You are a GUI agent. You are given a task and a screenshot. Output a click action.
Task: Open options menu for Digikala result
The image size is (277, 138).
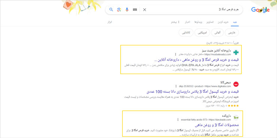(176, 86)
